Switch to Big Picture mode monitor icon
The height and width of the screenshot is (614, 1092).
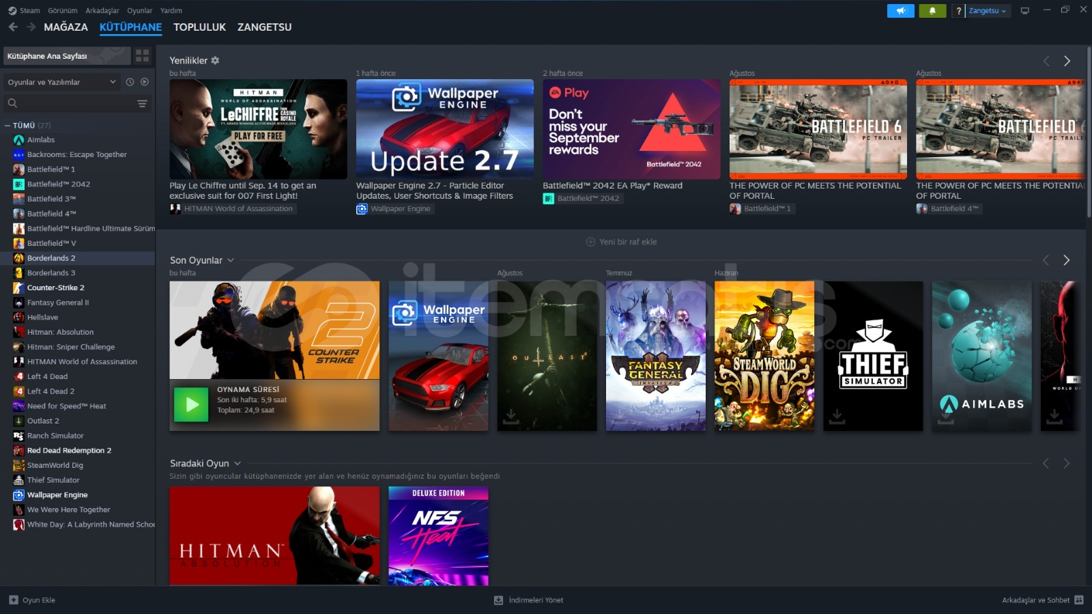1024,11
